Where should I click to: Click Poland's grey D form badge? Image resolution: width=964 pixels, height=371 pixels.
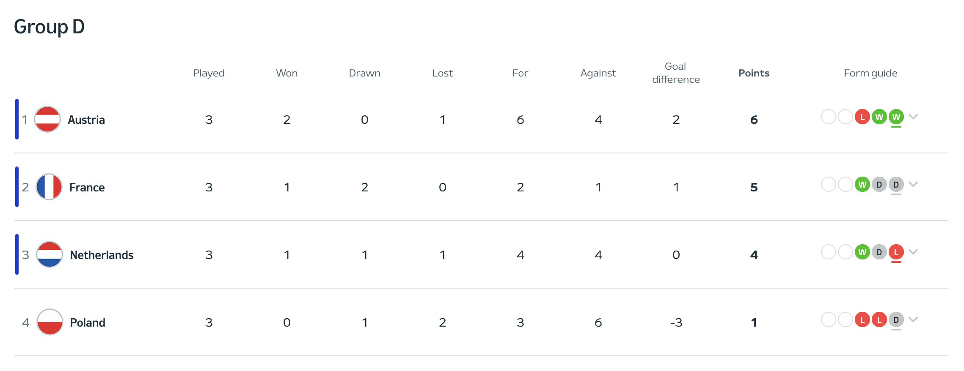click(896, 319)
